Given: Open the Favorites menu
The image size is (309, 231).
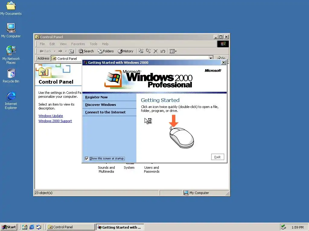Looking at the screenshot, I should tap(78, 44).
